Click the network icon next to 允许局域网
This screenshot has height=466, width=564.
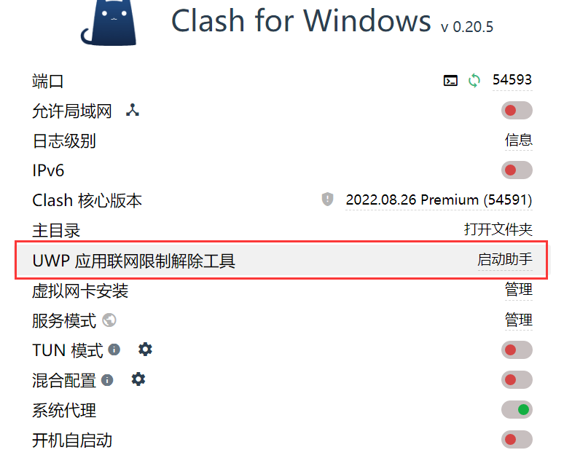tap(133, 110)
